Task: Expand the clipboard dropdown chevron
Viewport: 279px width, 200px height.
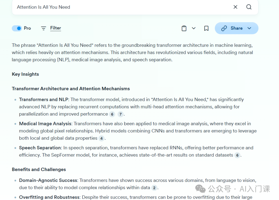Action: (x=193, y=28)
